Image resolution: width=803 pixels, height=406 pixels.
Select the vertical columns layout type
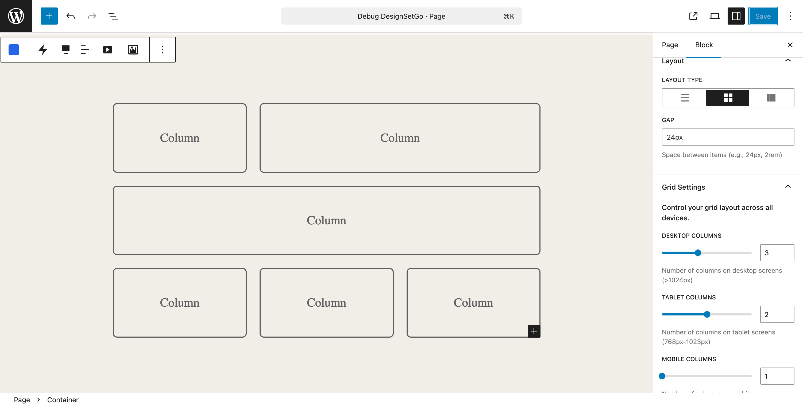pyautogui.click(x=771, y=98)
